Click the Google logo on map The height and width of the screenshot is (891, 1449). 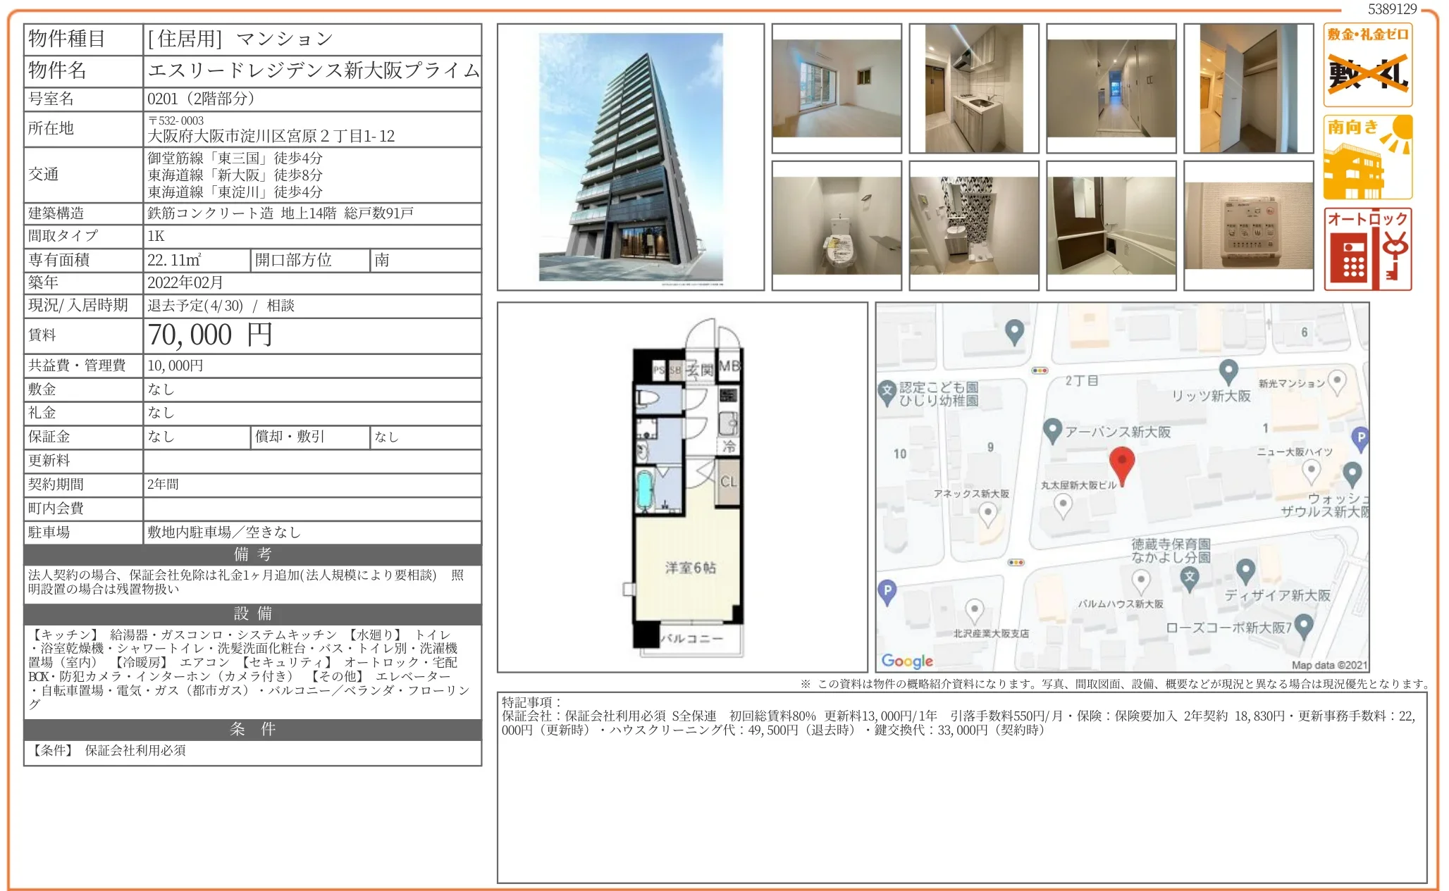click(x=907, y=661)
